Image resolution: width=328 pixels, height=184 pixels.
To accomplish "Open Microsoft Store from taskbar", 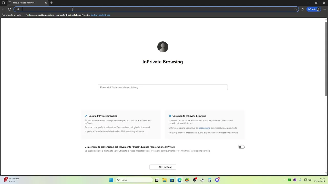I will point(172,180).
